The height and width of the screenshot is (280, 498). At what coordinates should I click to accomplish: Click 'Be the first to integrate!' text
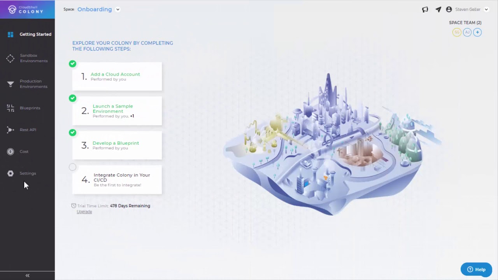click(117, 185)
